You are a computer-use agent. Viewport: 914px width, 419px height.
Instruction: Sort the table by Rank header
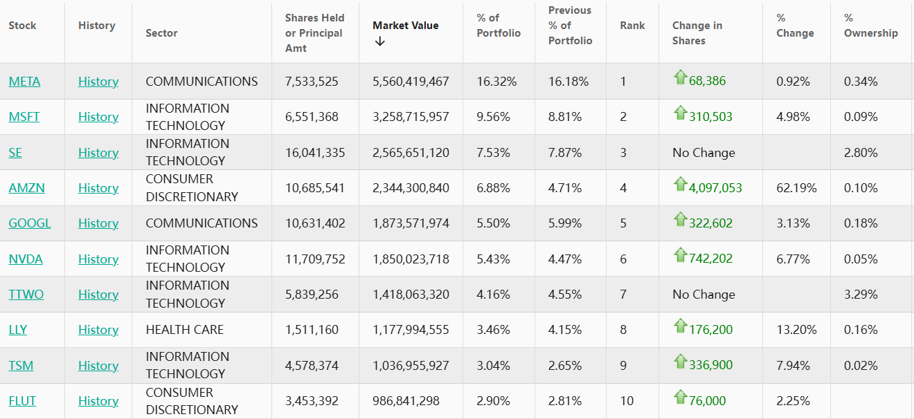pos(632,26)
